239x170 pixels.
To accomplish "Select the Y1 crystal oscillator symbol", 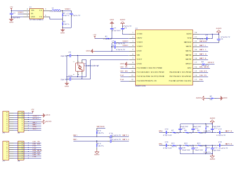I will pyautogui.click(x=79, y=67).
